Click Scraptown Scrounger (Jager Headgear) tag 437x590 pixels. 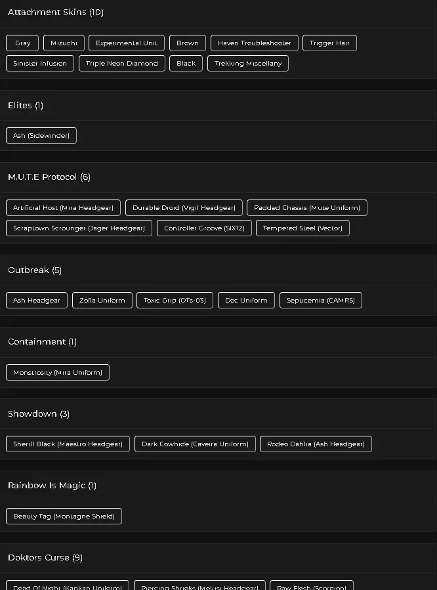coord(79,228)
